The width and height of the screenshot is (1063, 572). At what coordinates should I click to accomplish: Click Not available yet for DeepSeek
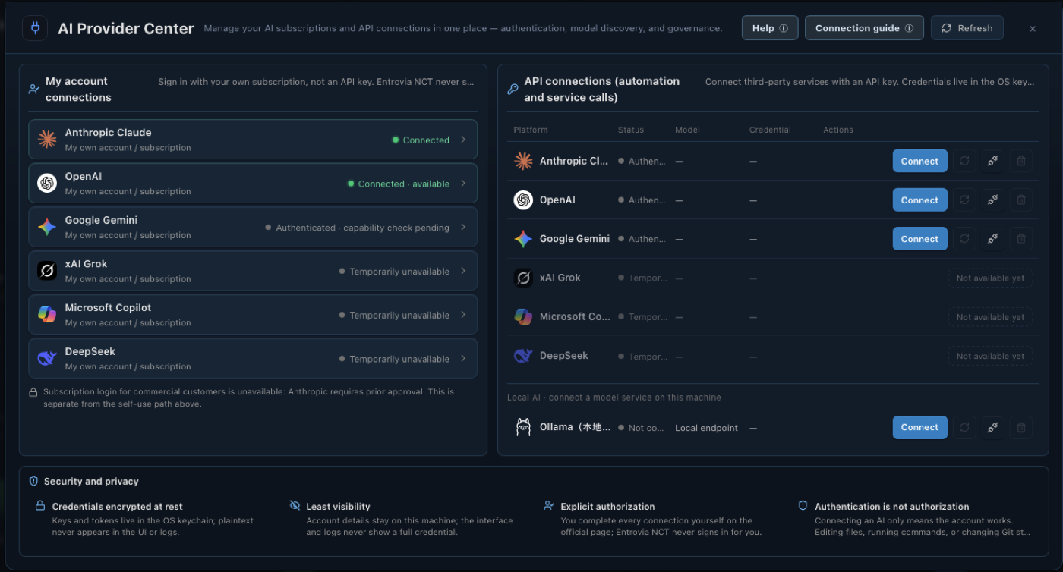tap(990, 356)
